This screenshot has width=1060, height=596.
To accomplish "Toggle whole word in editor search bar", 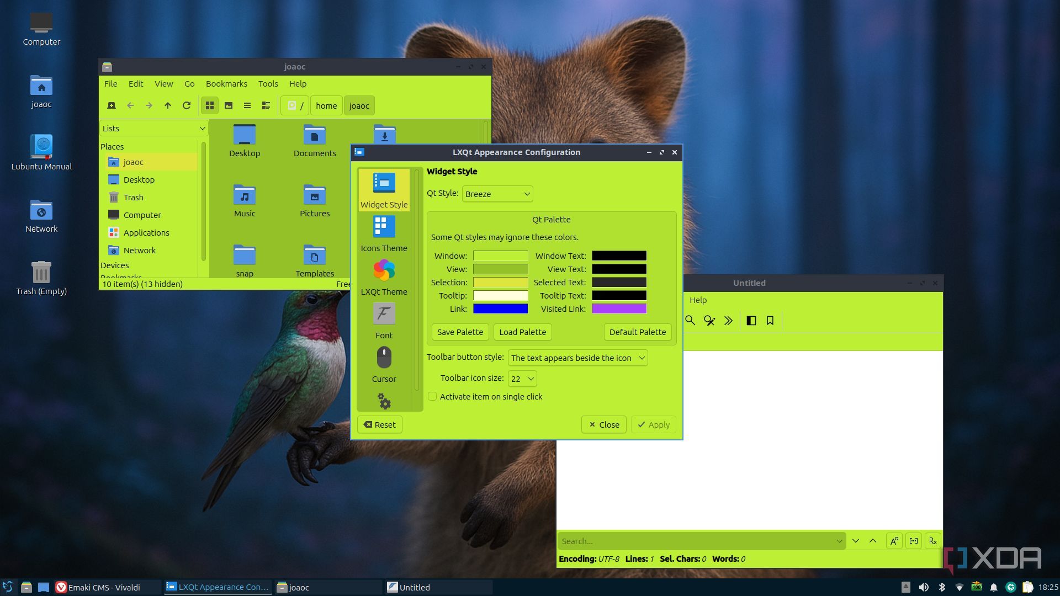I will 914,541.
